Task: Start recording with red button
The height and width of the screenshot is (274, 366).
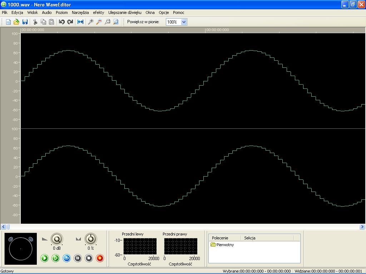Action: pos(100,258)
